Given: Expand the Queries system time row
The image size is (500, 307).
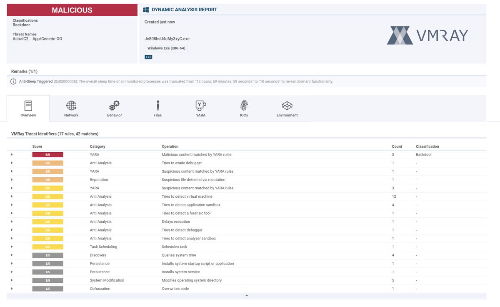Looking at the screenshot, I should click(12, 255).
